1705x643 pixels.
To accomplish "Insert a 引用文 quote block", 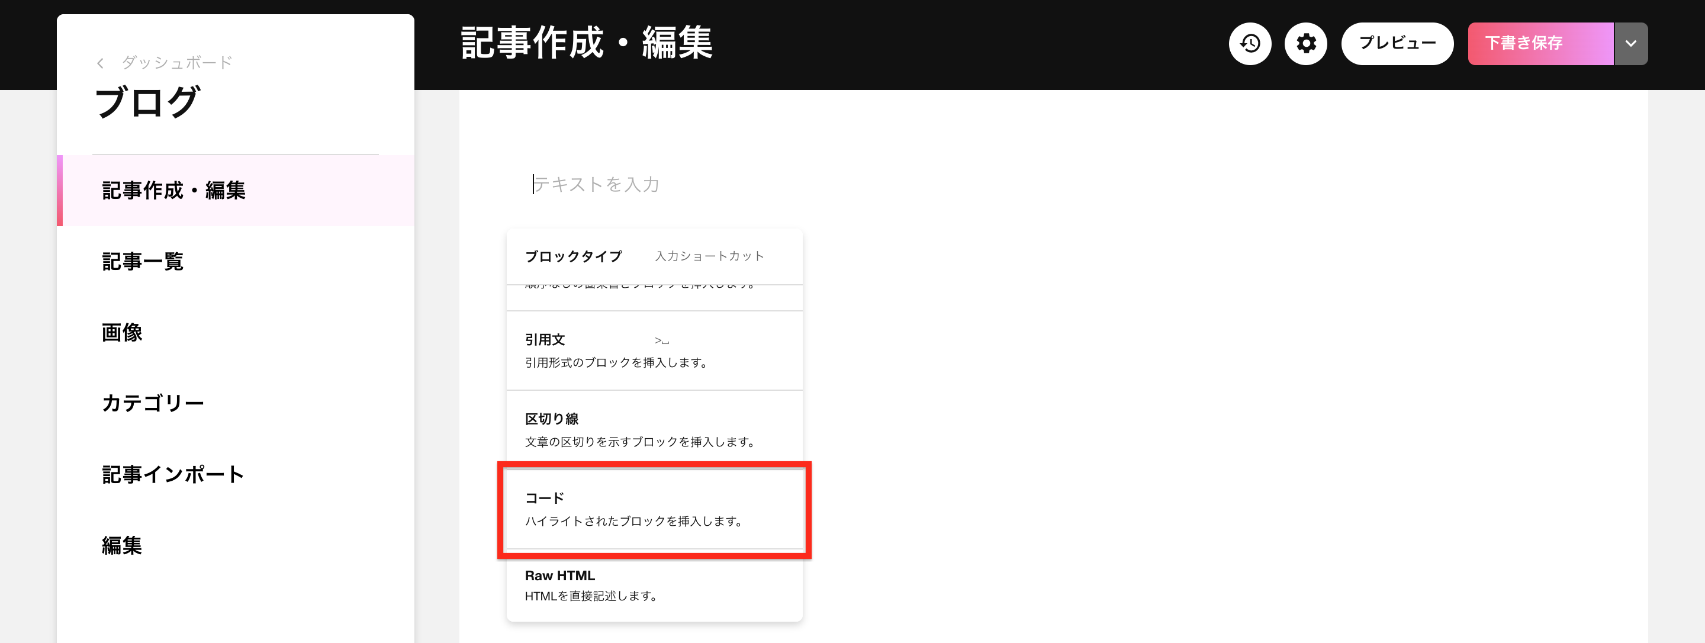I will [x=655, y=351].
